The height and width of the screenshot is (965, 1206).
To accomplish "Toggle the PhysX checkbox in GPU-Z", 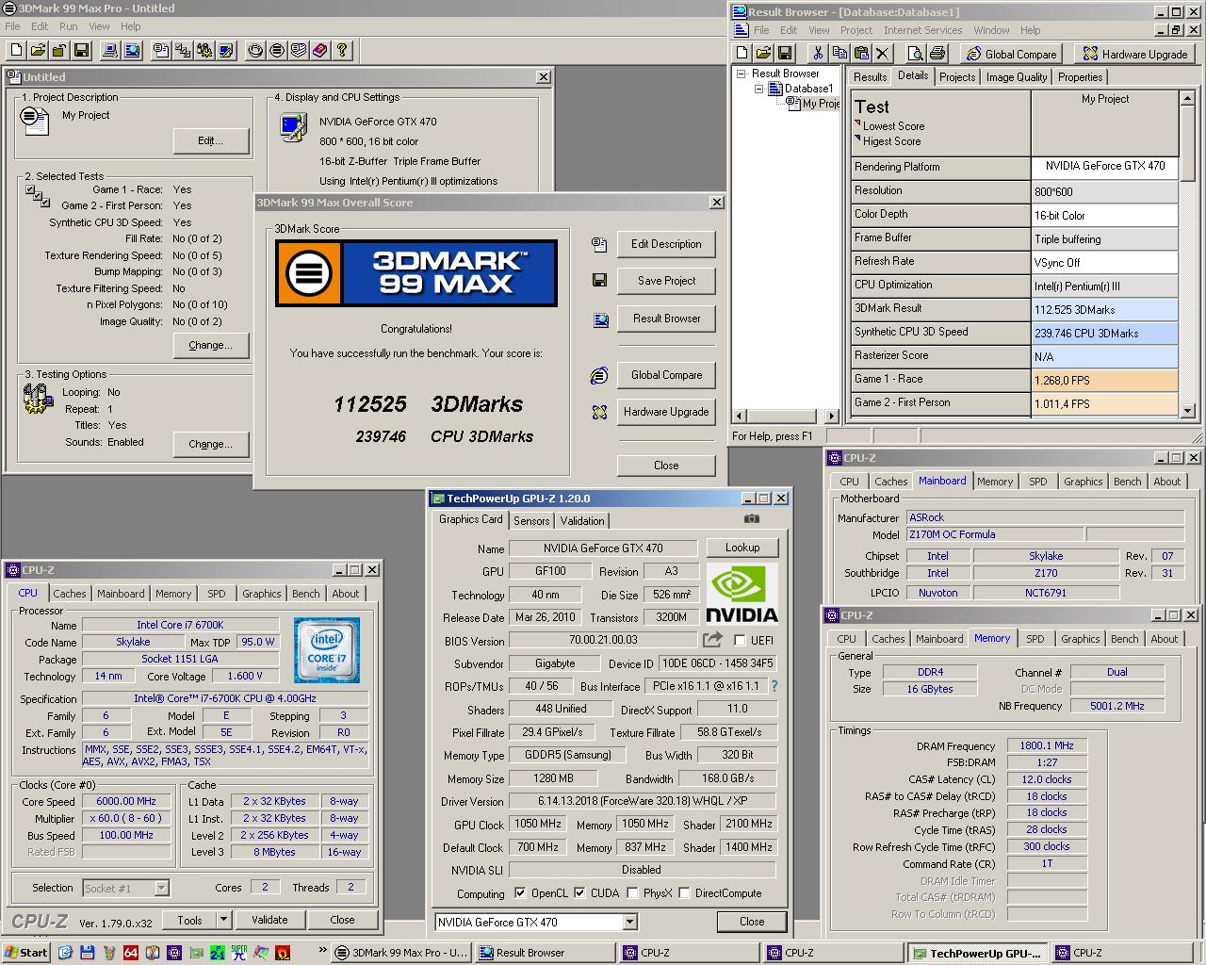I will click(632, 892).
